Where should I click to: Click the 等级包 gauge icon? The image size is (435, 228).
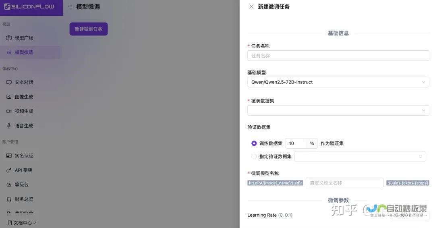pyautogui.click(x=9, y=185)
